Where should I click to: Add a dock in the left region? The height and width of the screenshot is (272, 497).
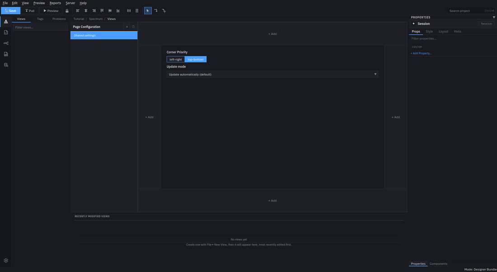point(149,117)
